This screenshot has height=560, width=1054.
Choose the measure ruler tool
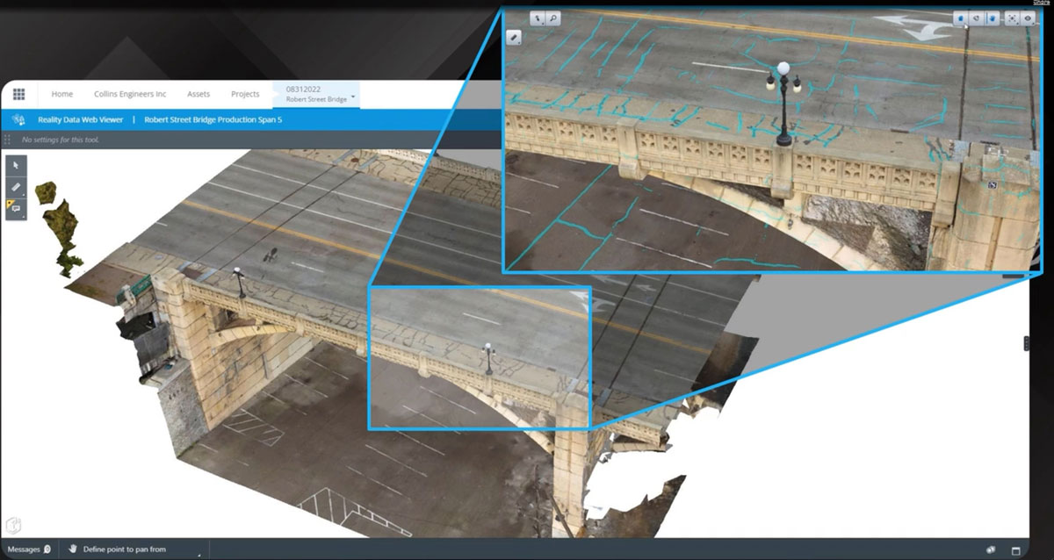(x=16, y=187)
